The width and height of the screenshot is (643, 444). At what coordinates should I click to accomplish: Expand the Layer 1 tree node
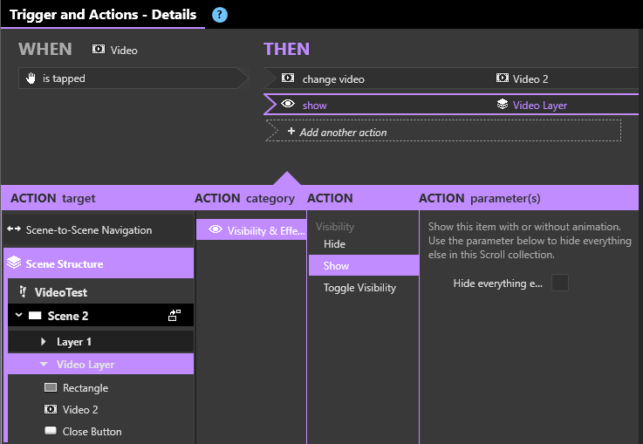coord(44,342)
